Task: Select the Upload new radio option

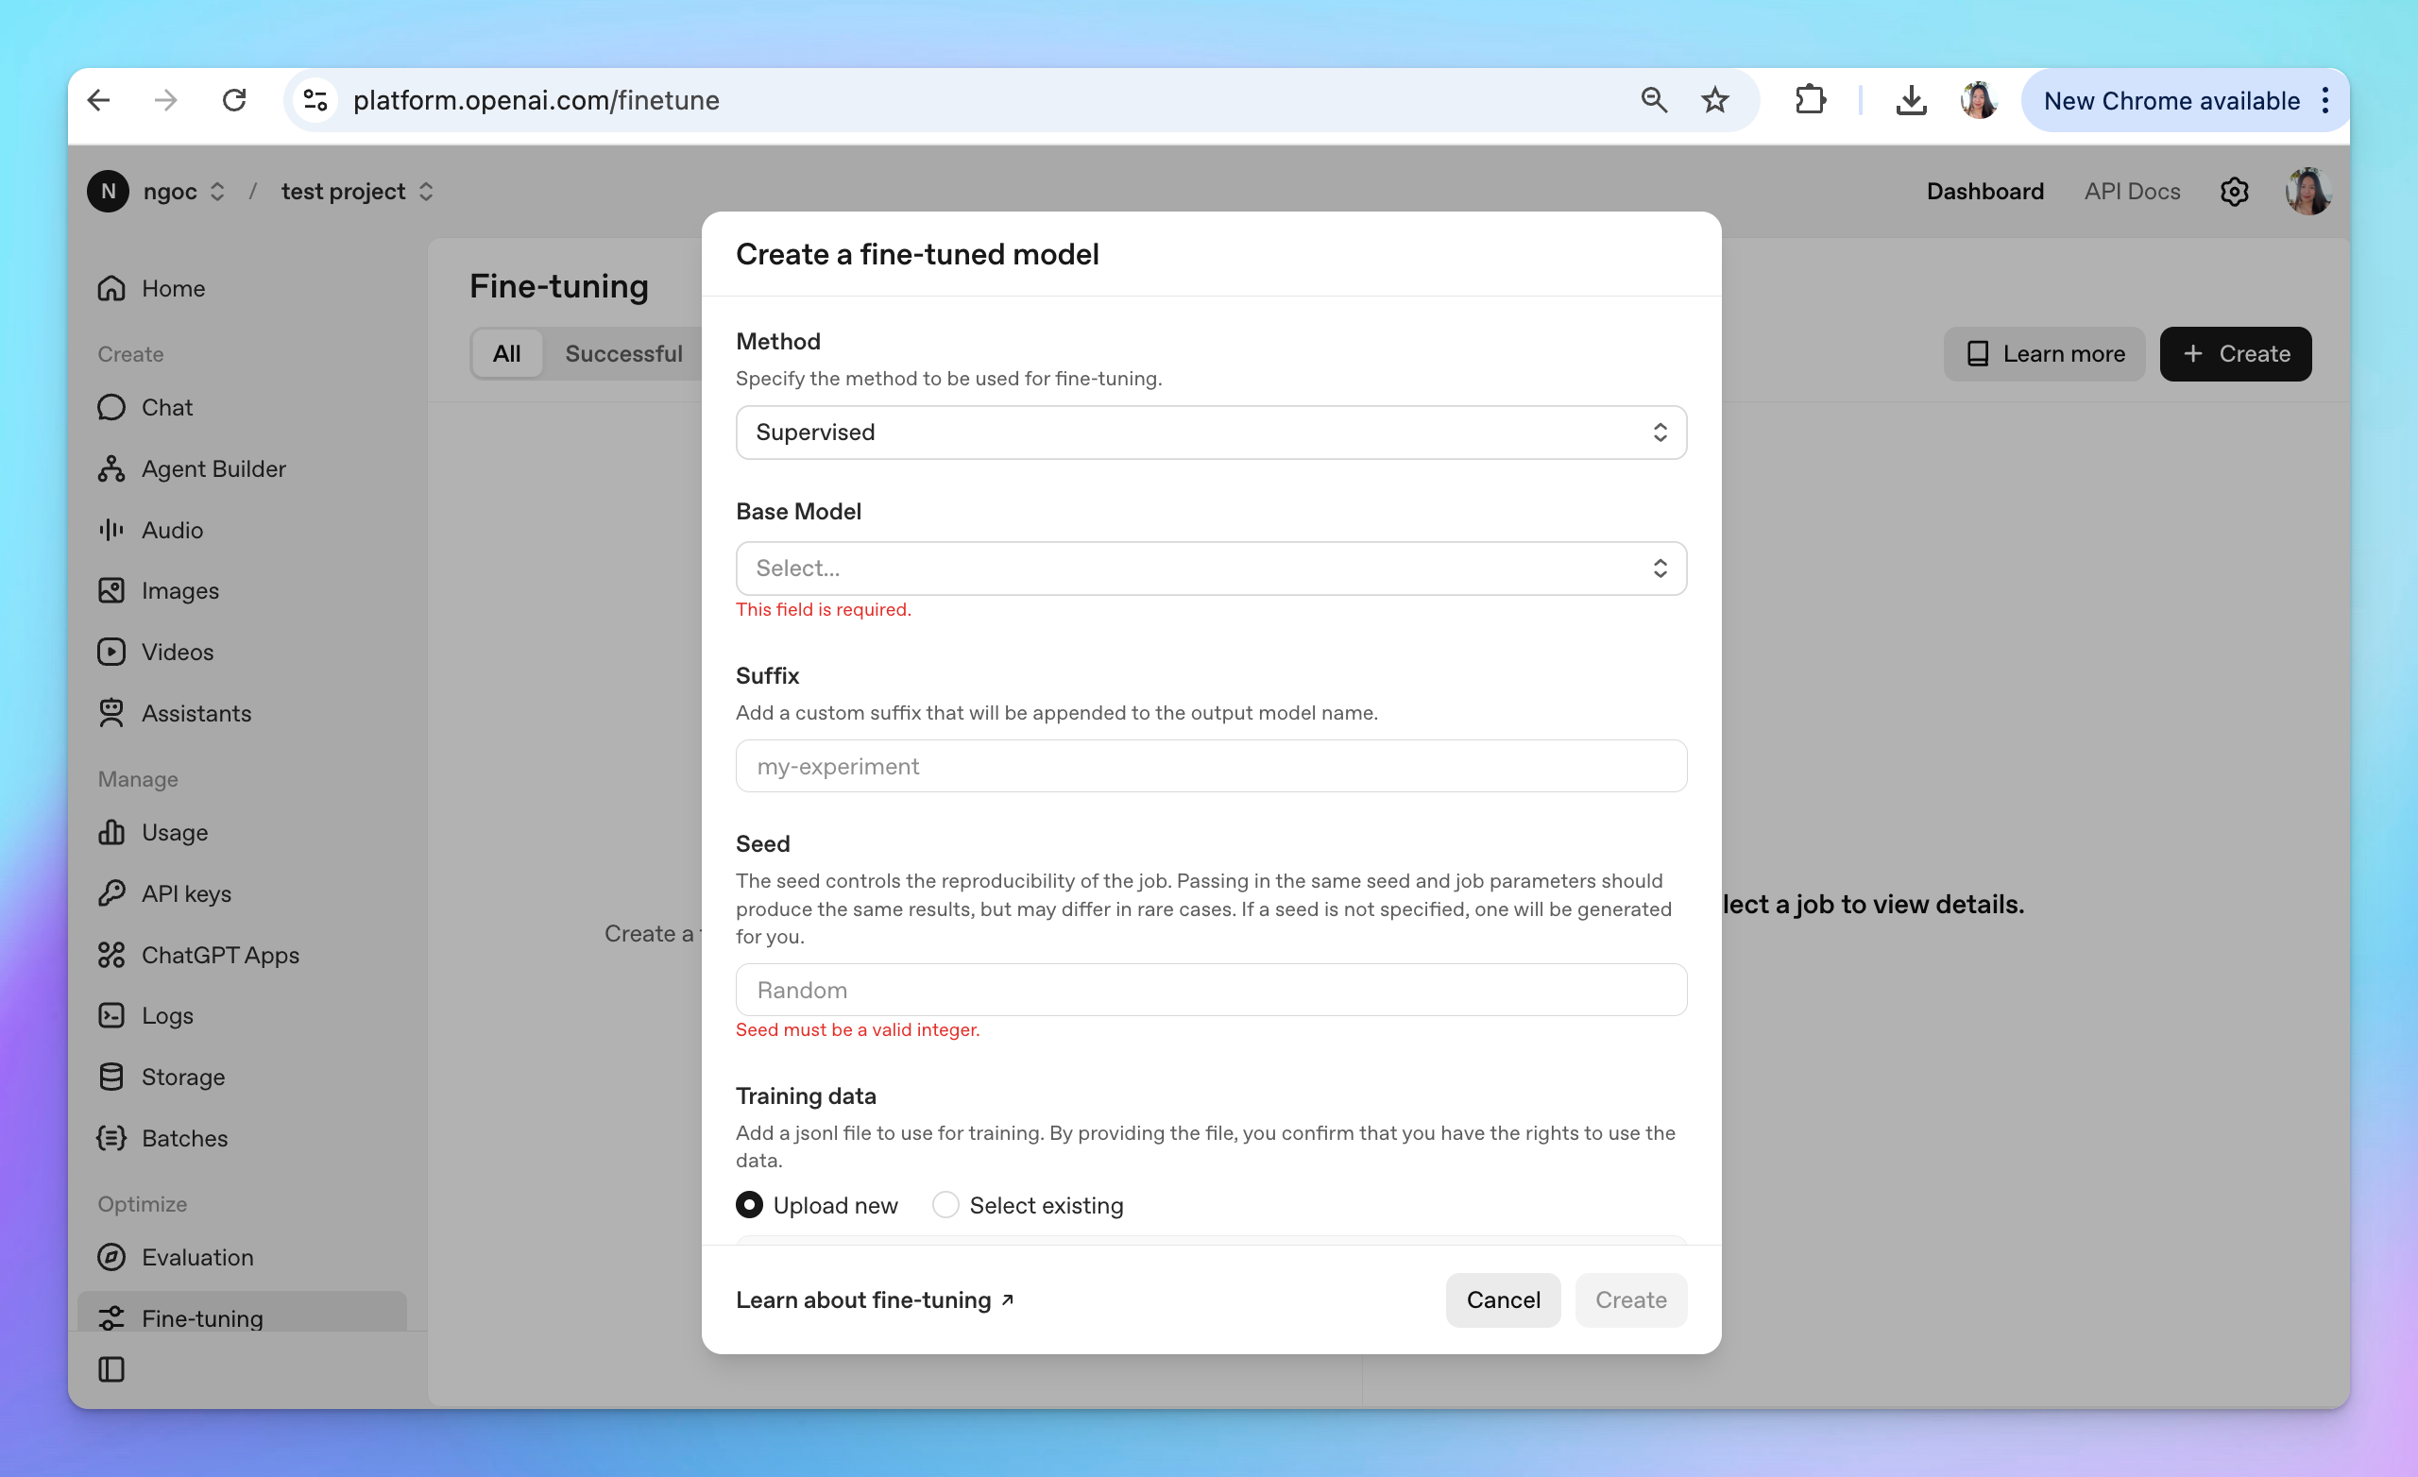Action: point(750,1205)
